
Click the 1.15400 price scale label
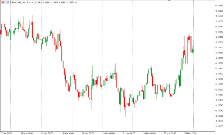pos(219,74)
